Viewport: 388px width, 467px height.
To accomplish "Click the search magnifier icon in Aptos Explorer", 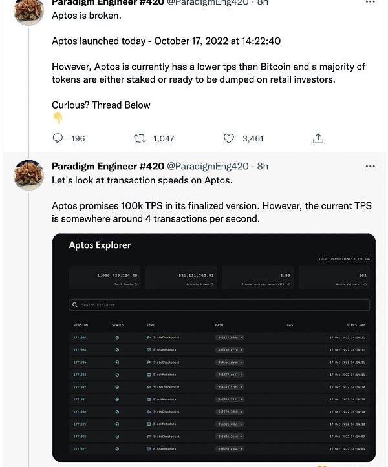I will click(76, 305).
